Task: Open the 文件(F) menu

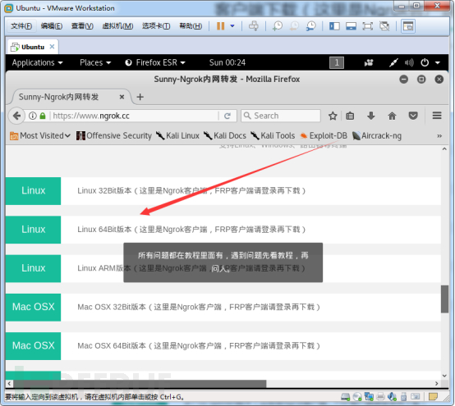Action: point(21,26)
